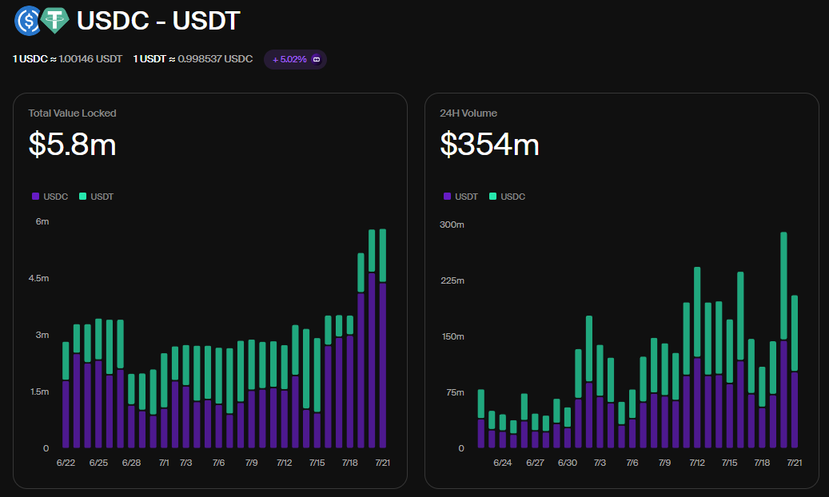Click the TVL chart bar for 6/25
829x497 pixels.
(98, 384)
